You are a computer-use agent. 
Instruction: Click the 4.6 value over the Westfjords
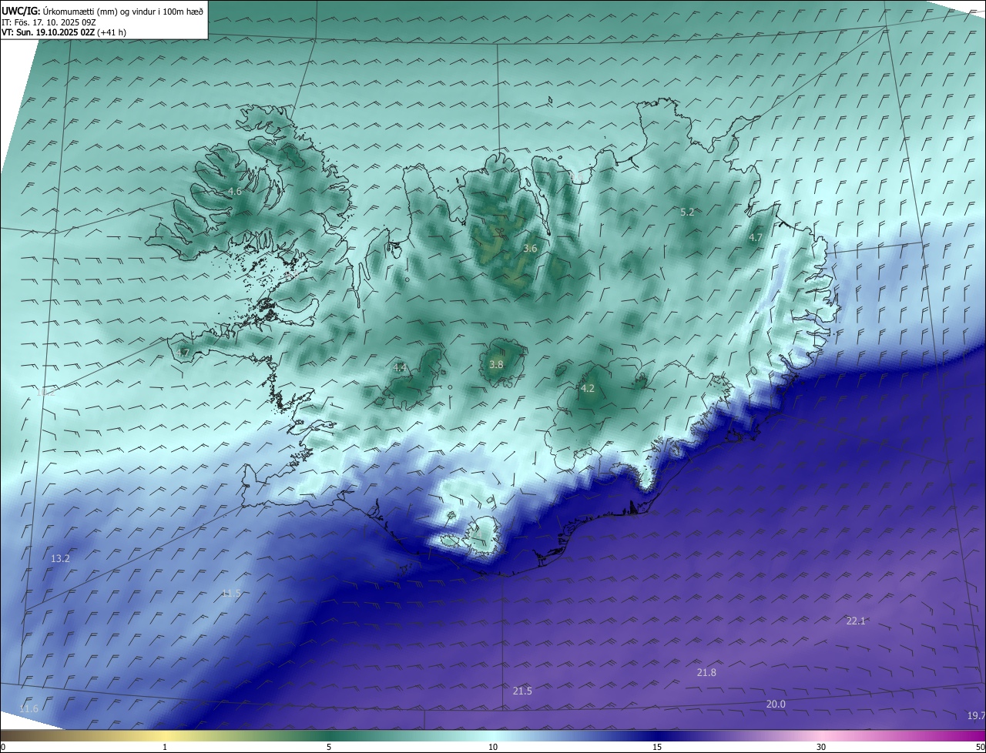235,191
